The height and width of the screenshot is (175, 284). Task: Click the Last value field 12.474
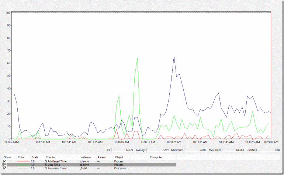tap(122, 150)
